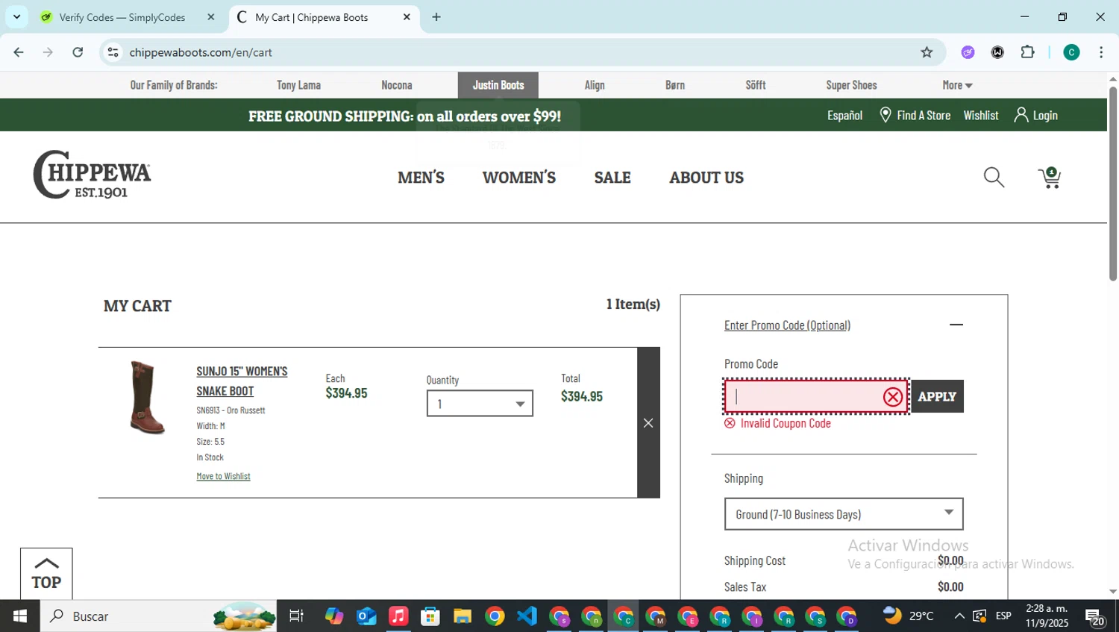The width and height of the screenshot is (1119, 632).
Task: Open the MEN'S menu
Action: coord(421,178)
